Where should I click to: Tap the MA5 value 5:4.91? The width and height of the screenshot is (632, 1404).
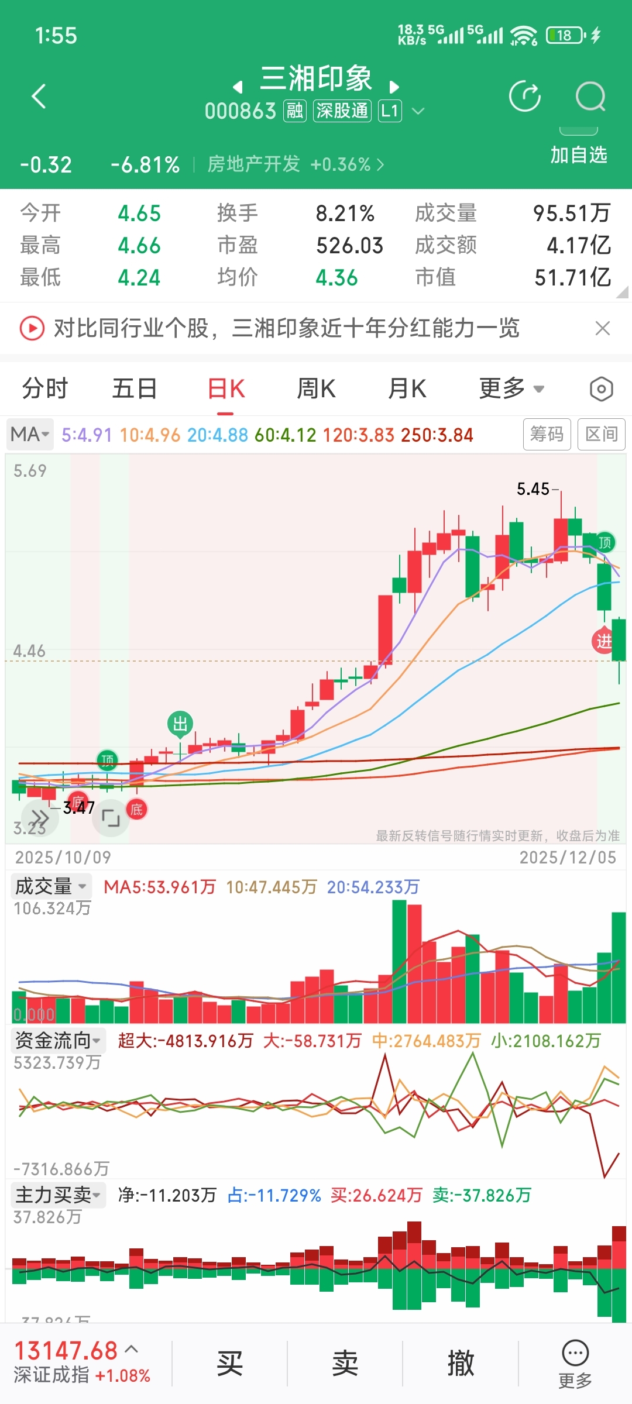point(87,435)
